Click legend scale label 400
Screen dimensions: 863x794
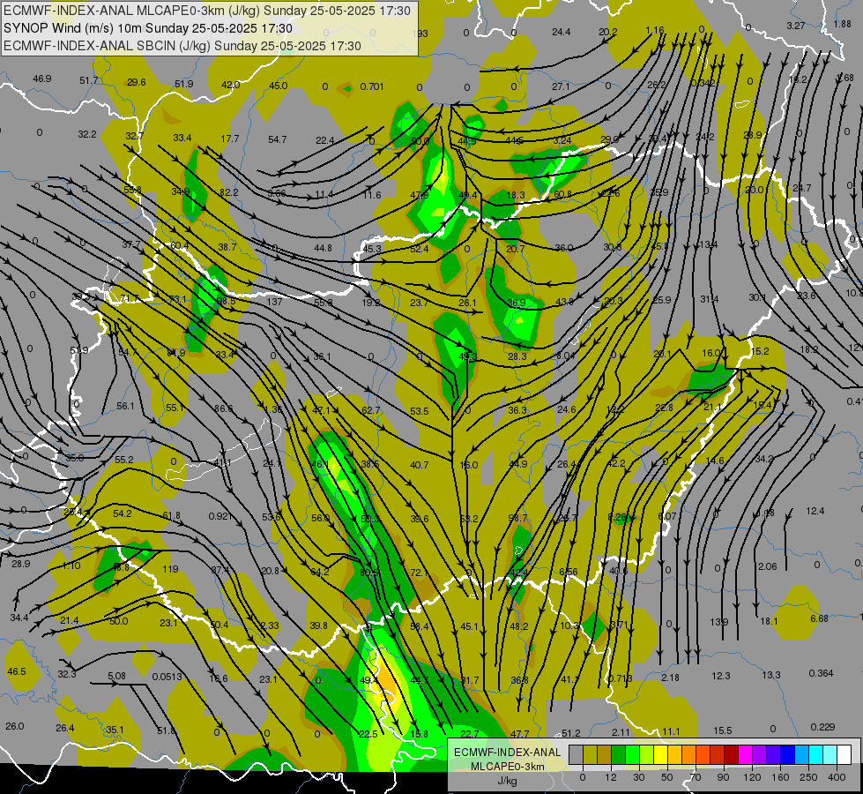837,777
